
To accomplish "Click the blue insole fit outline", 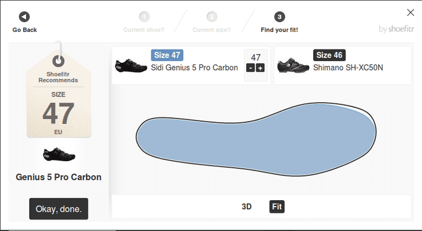I will pos(256,139).
